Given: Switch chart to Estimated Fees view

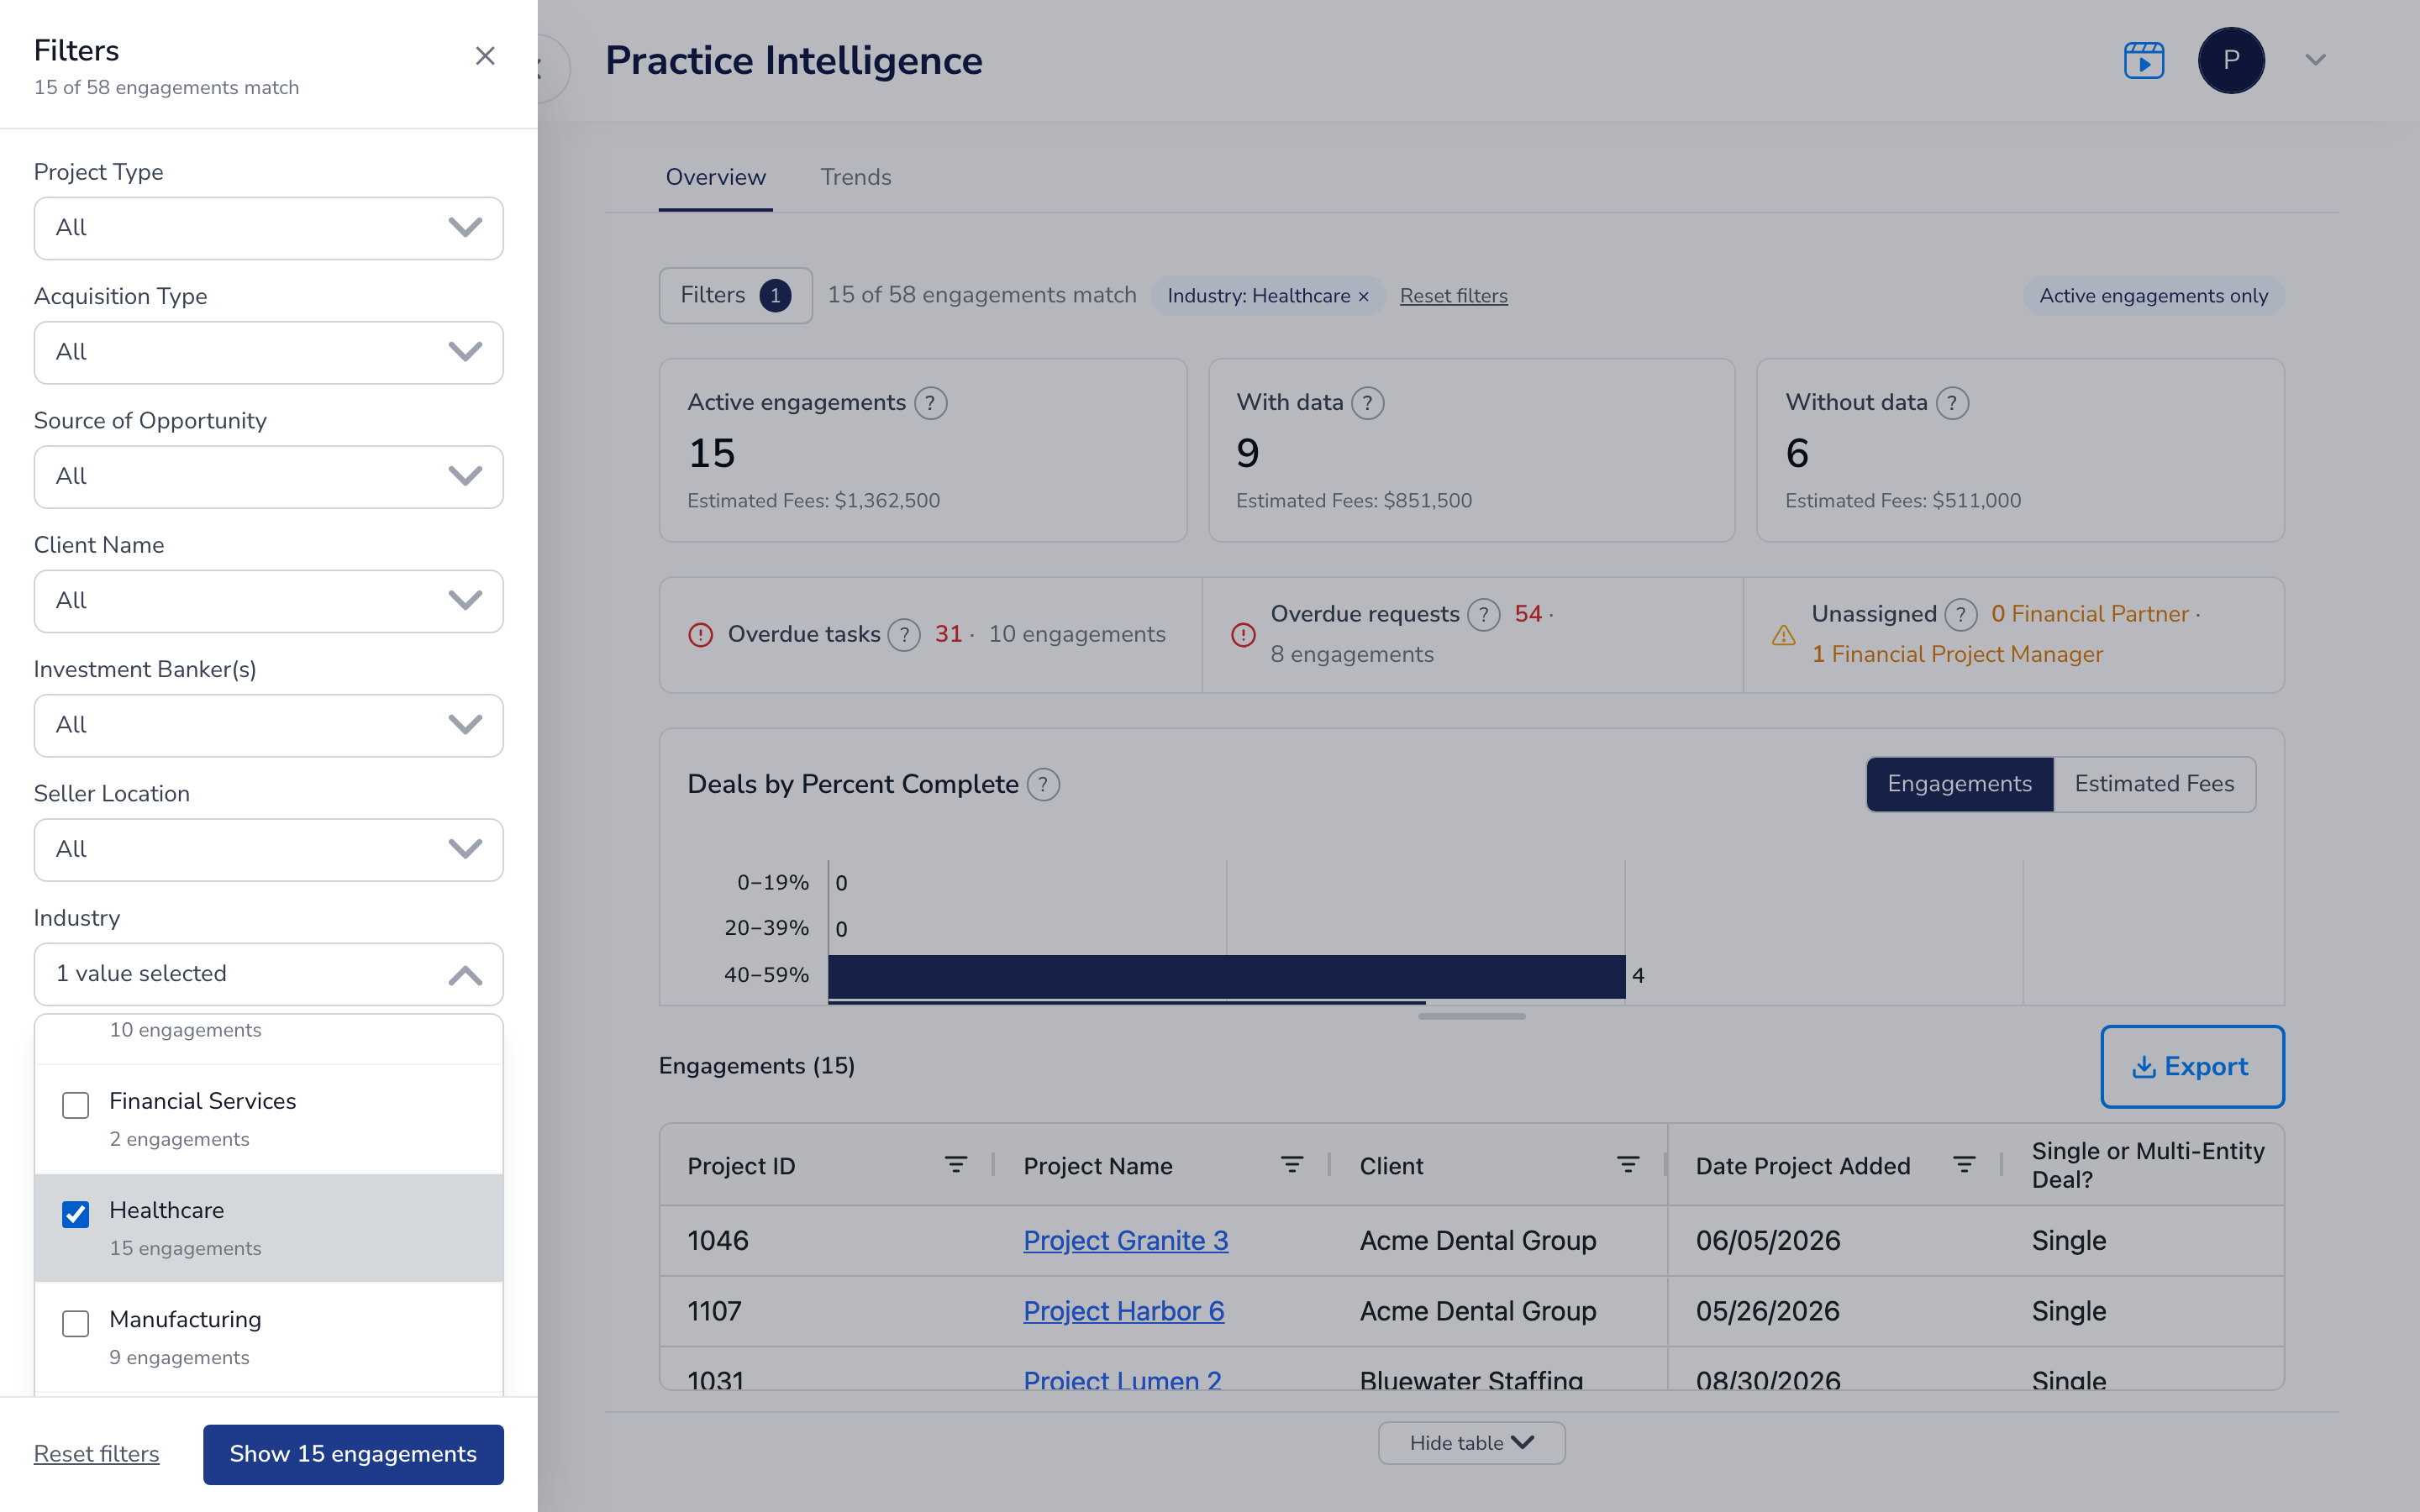Looking at the screenshot, I should (x=2154, y=784).
